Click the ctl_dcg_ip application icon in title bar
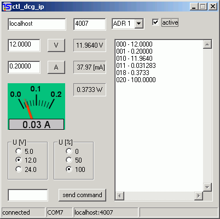The width and height of the screenshot is (220, 219). click(x=7, y=7)
